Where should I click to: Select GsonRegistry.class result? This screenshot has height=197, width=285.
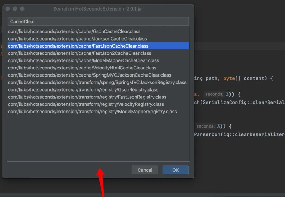click(x=98, y=89)
